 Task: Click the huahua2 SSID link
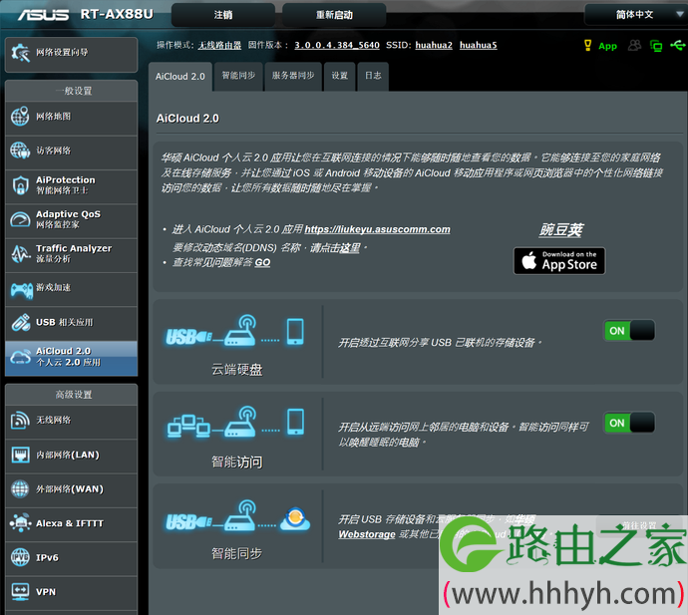434,45
